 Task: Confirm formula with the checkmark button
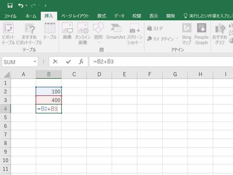(x=68, y=62)
